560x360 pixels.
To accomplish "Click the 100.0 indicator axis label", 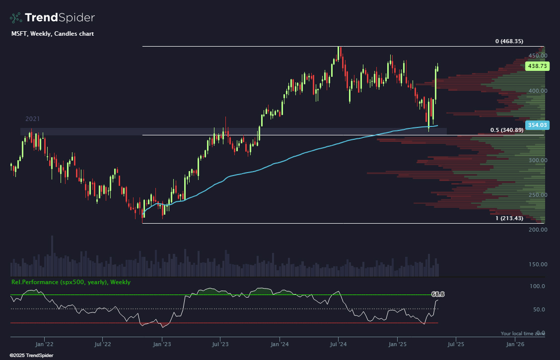I will (x=538, y=286).
